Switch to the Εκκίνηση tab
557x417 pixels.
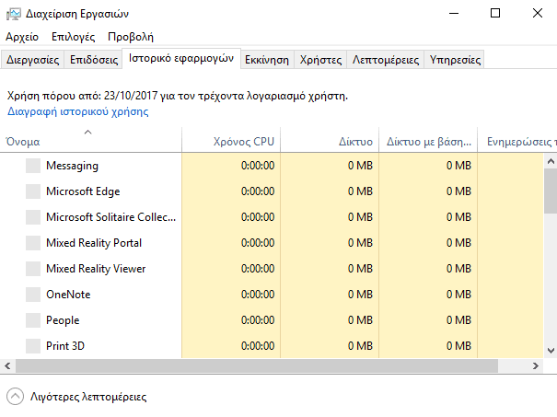coord(267,60)
